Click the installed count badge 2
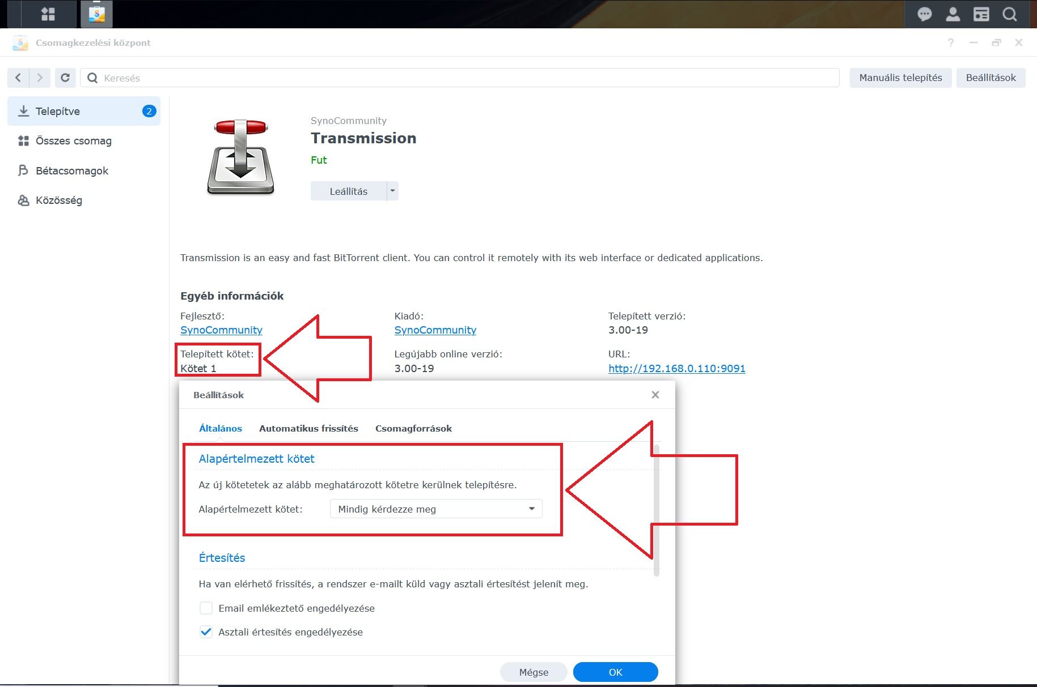Screen dimensions: 1037x687 click(x=149, y=111)
